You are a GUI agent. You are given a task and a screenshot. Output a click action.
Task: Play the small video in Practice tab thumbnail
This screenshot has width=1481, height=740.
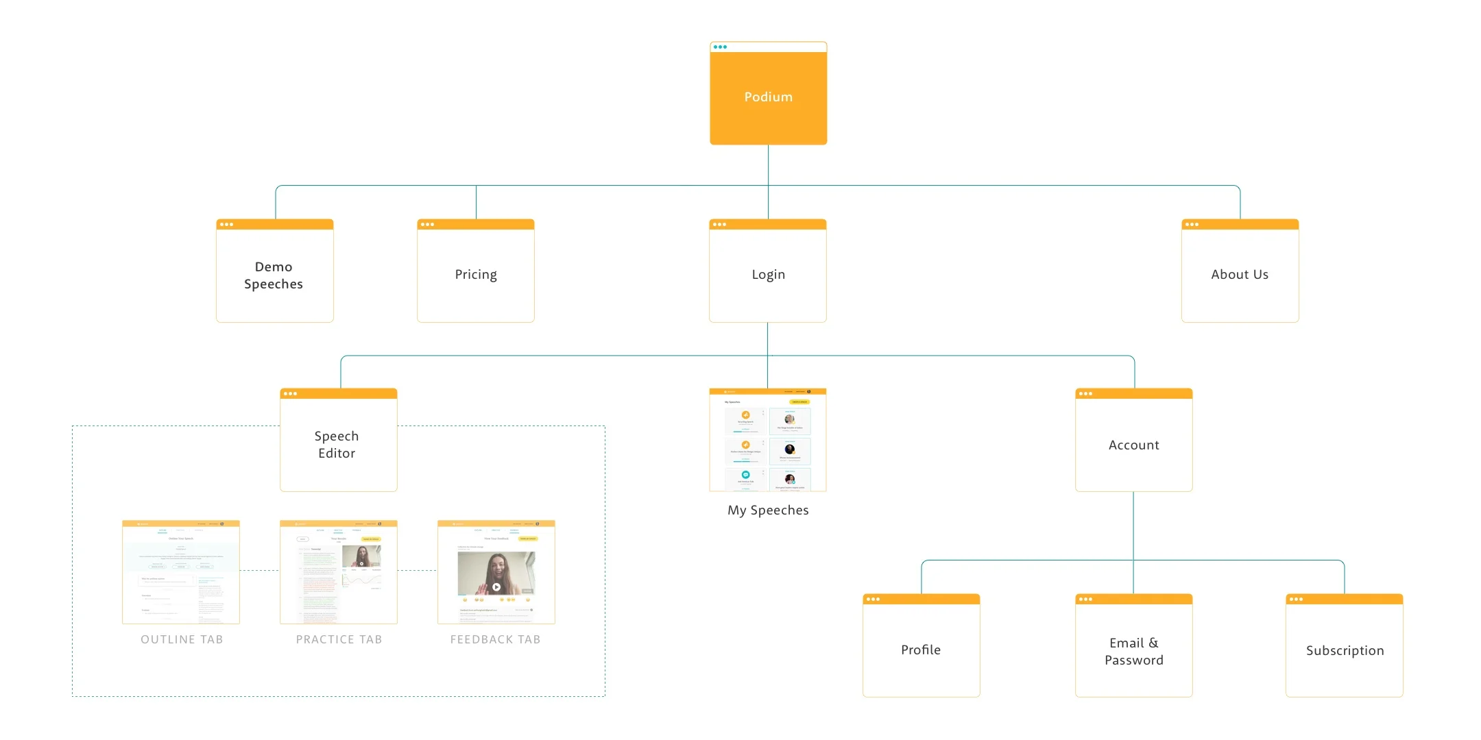361,564
